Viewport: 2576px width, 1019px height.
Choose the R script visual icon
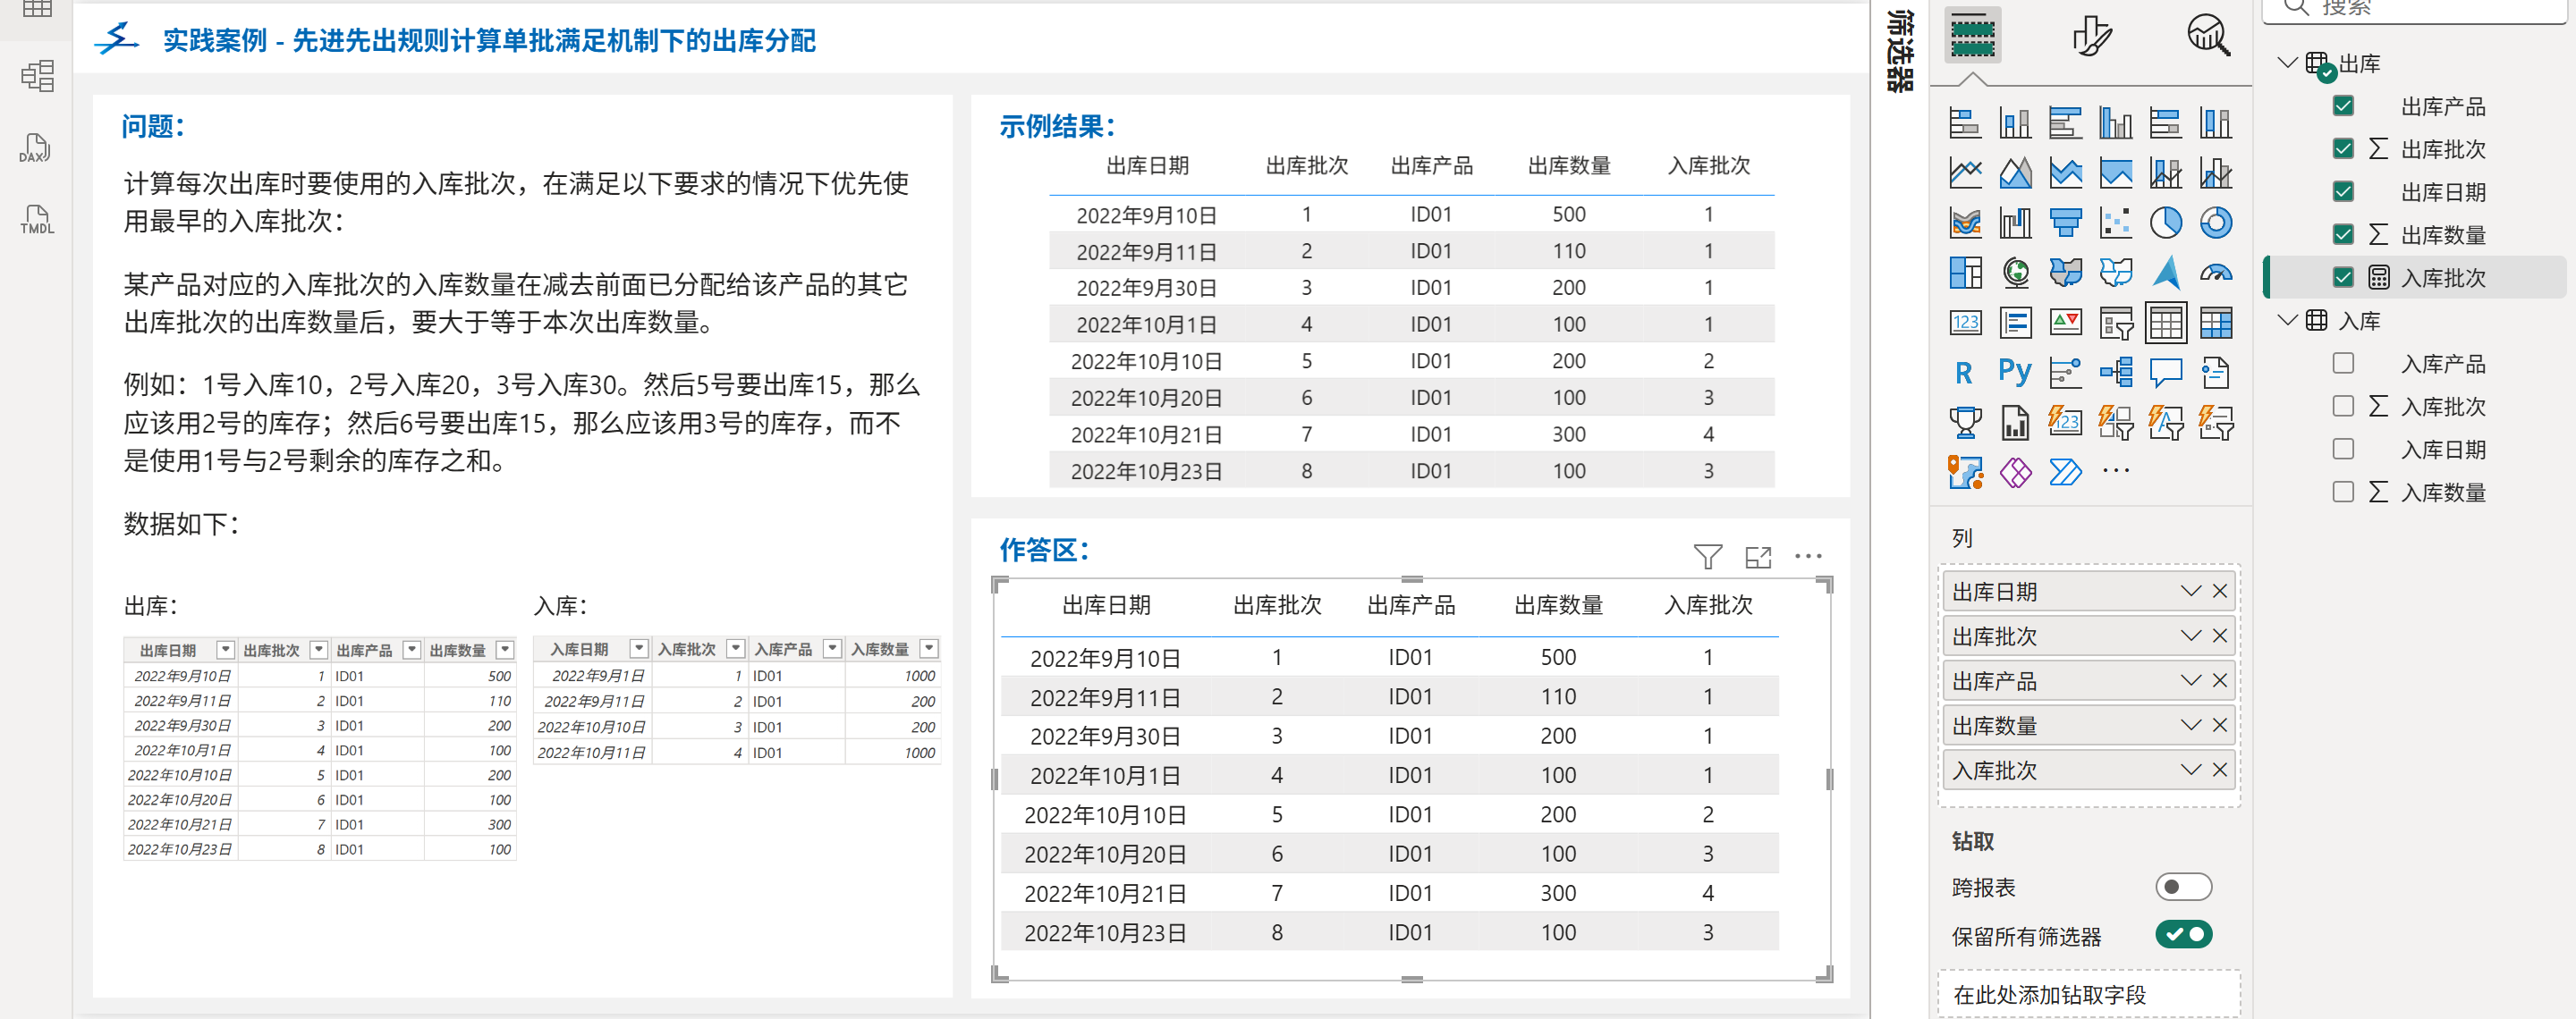1964,373
